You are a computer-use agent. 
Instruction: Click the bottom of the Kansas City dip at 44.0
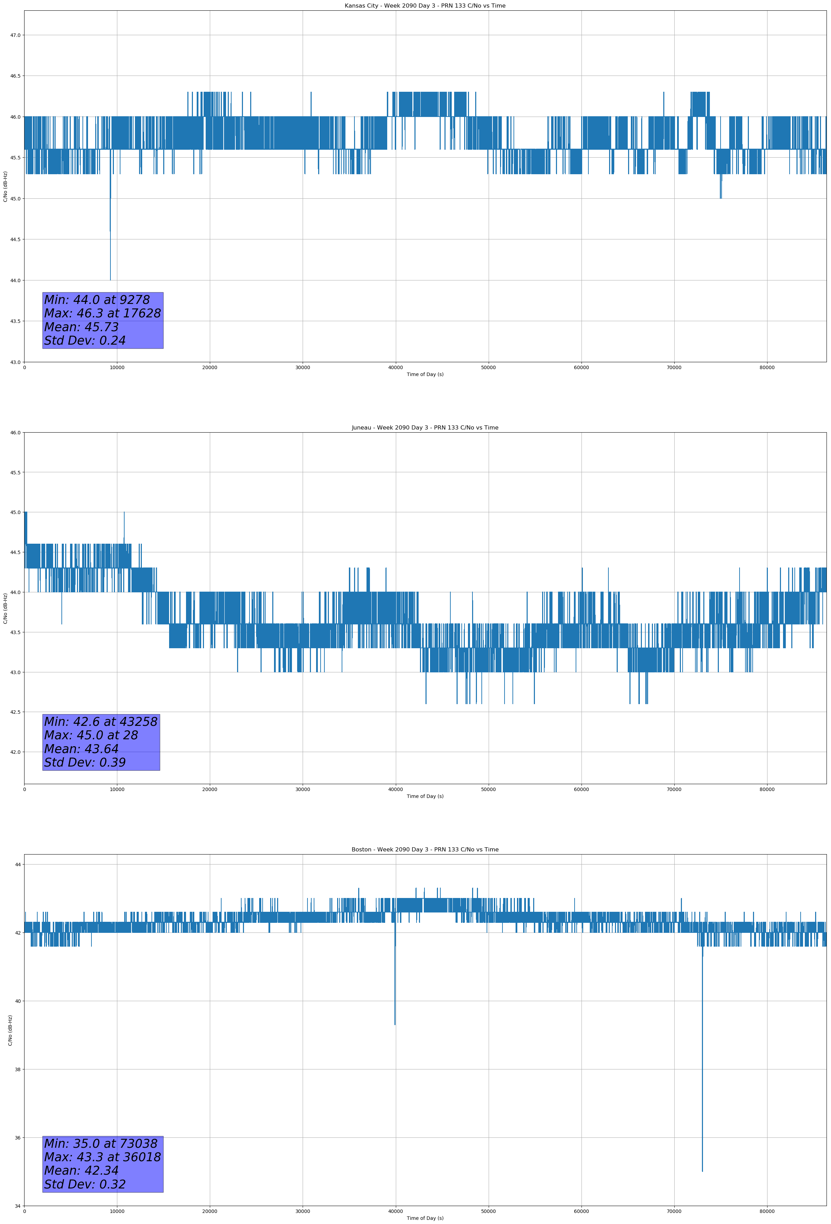(x=110, y=279)
